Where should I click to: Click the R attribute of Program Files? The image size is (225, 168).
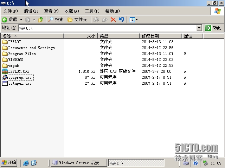coord(185,54)
